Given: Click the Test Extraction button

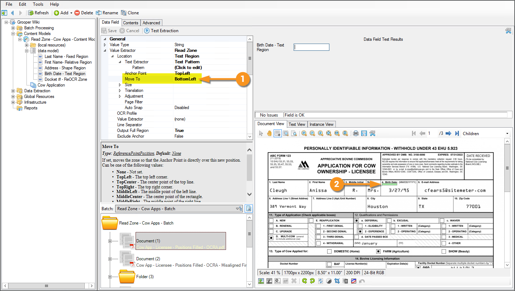Looking at the screenshot, I should click(x=161, y=31).
